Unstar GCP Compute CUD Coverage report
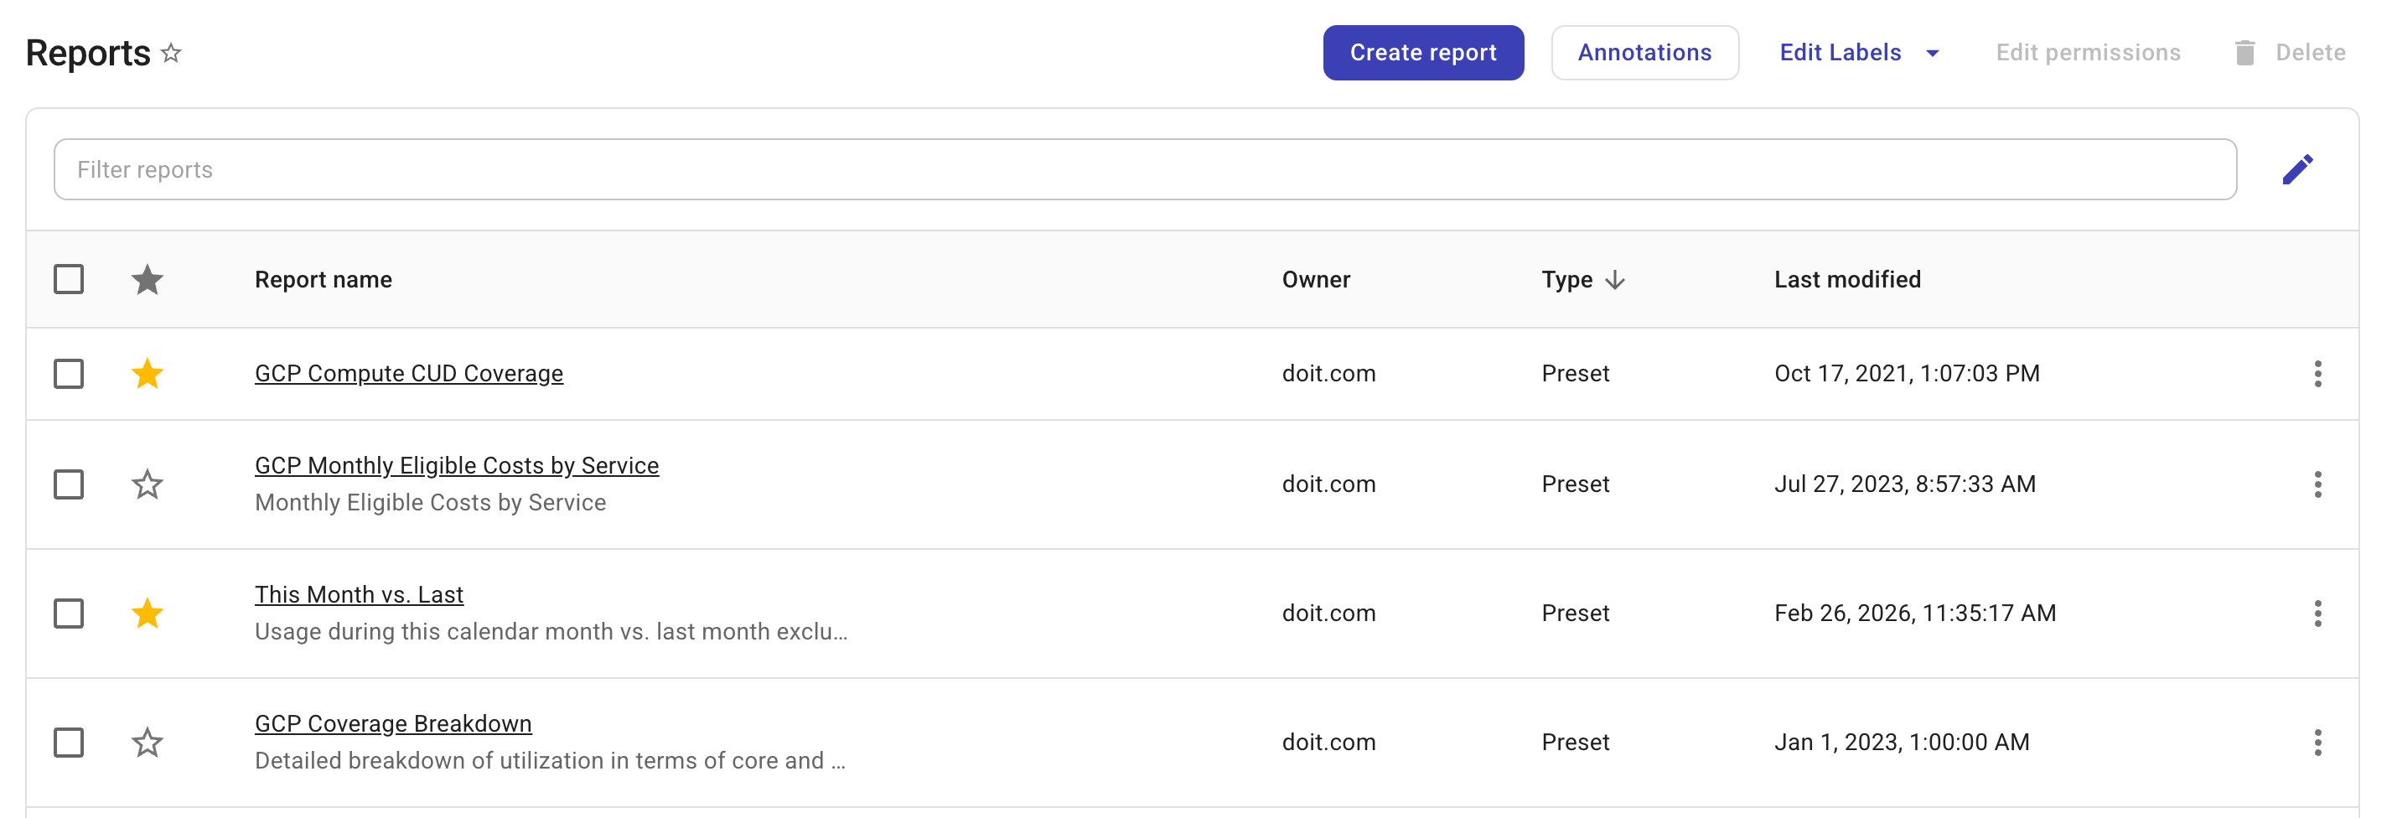Screen dimensions: 2392x818 (147, 374)
